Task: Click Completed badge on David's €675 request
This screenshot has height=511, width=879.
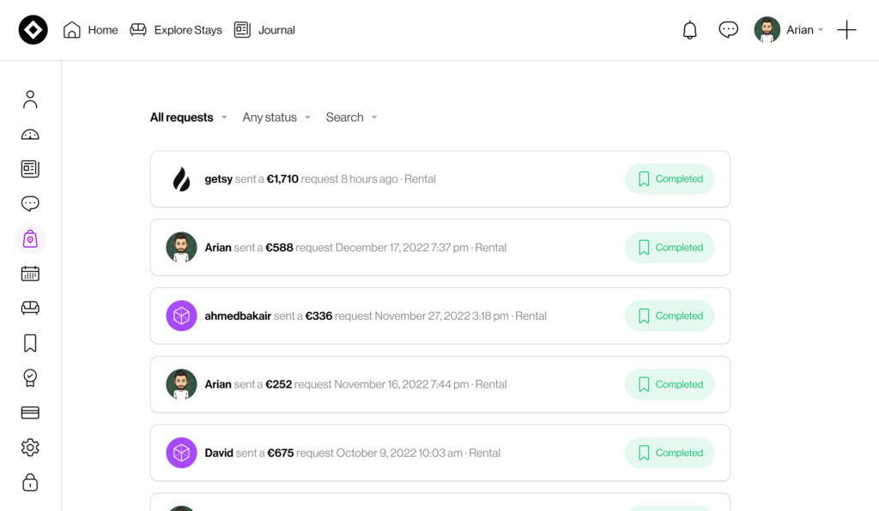Action: pos(670,453)
